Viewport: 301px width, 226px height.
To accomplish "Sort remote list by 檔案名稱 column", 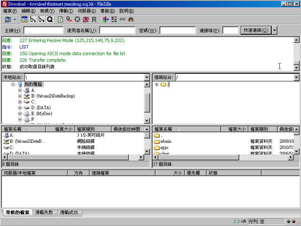I will pos(187,129).
